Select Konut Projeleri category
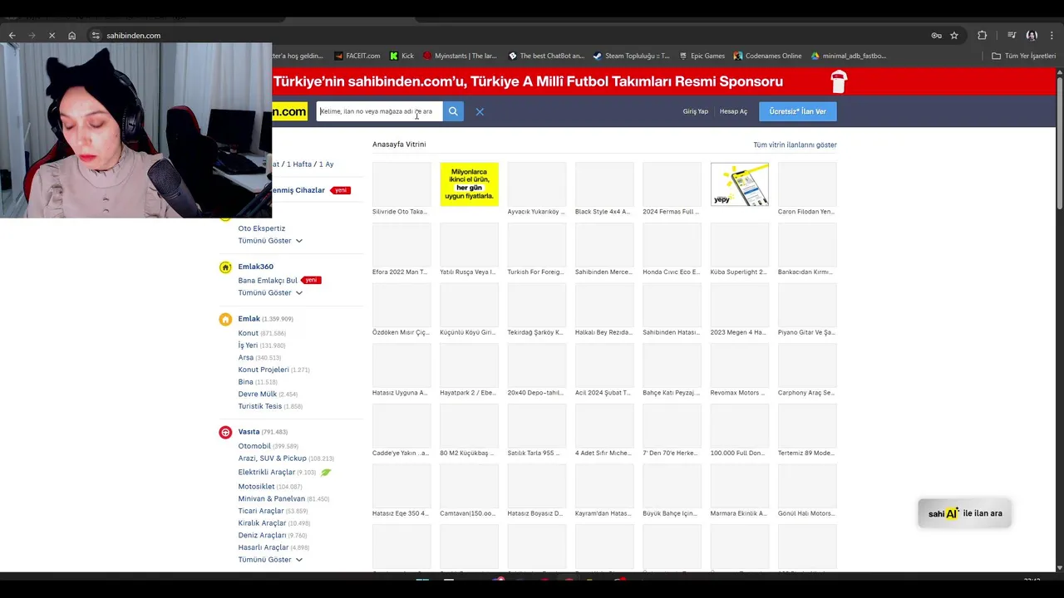 (264, 370)
